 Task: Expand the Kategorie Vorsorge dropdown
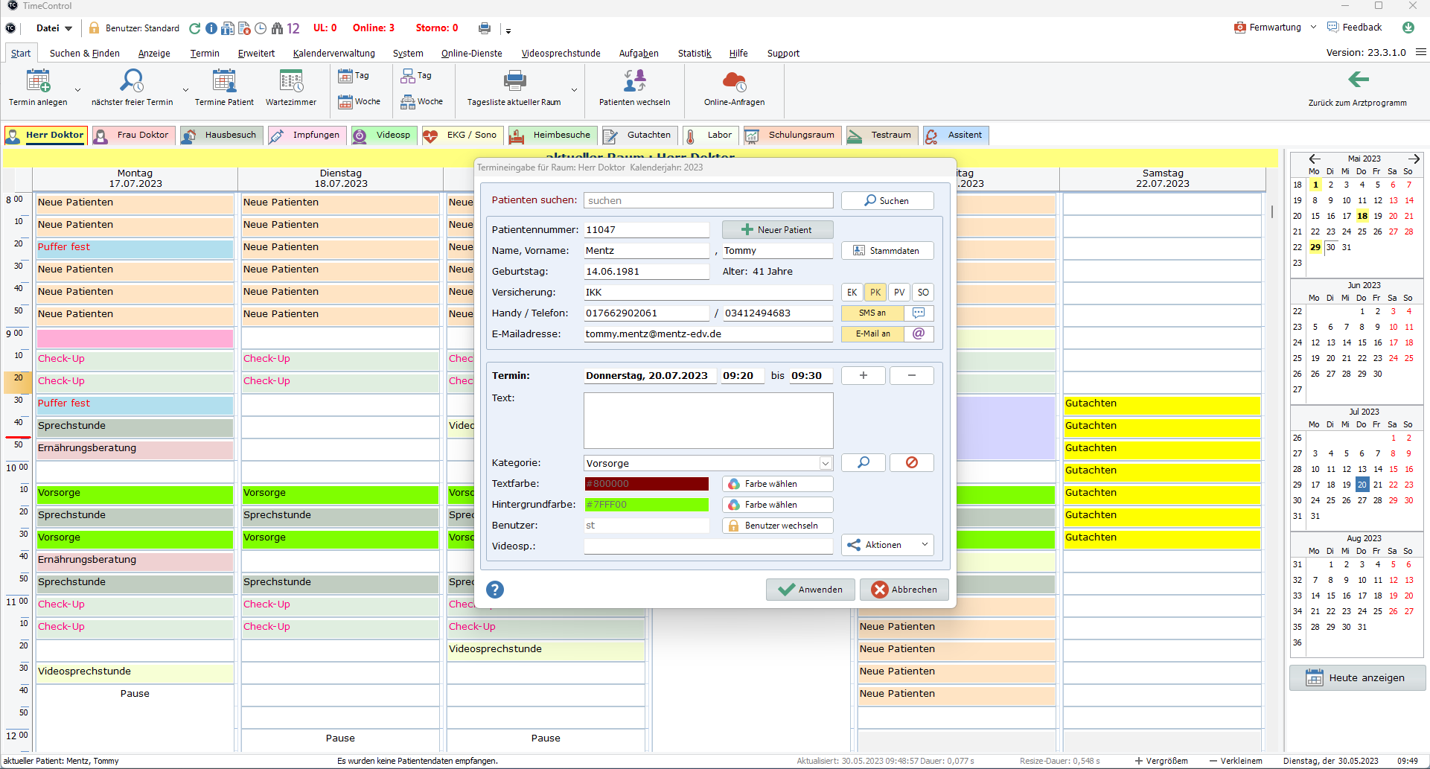click(826, 463)
